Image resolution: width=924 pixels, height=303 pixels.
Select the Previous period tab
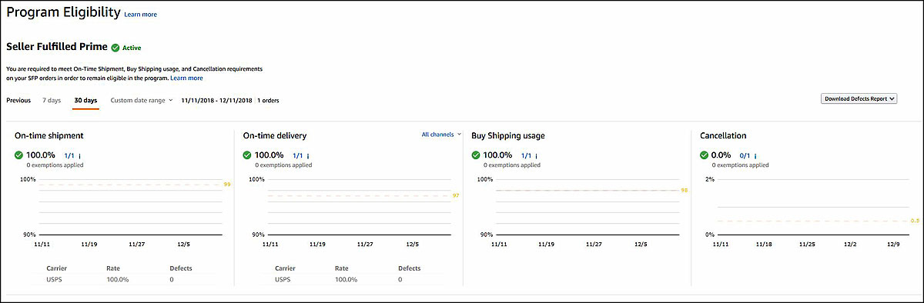(18, 100)
